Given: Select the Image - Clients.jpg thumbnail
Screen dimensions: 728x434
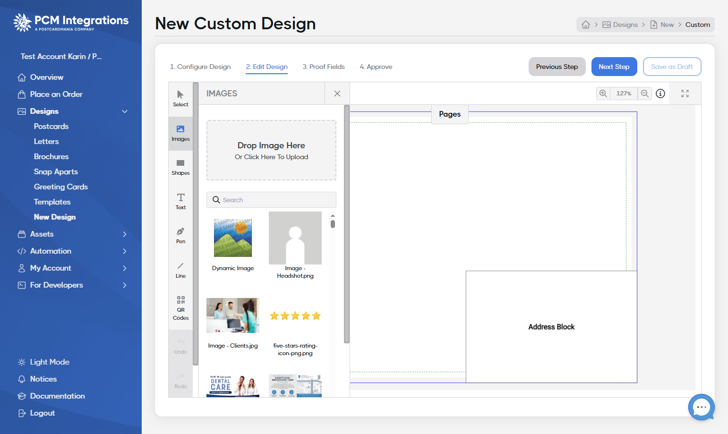Looking at the screenshot, I should (x=233, y=315).
